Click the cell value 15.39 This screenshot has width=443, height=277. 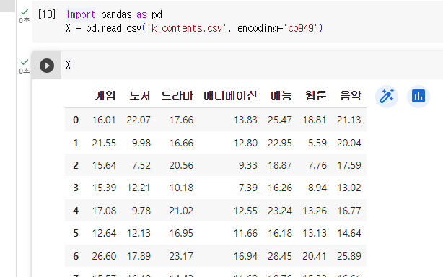click(104, 188)
